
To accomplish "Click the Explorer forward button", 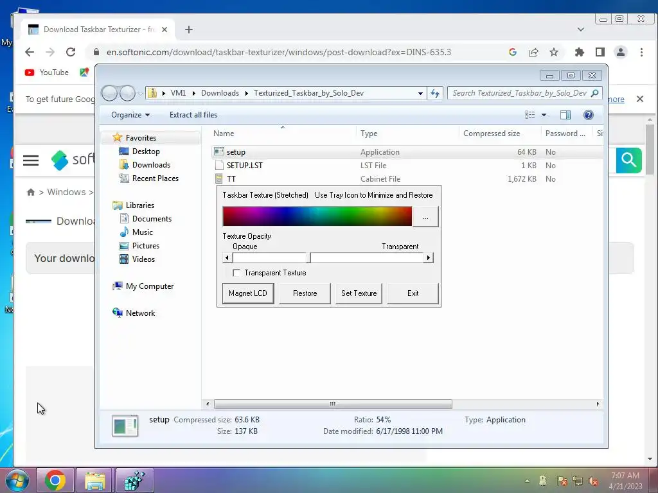I will [127, 93].
